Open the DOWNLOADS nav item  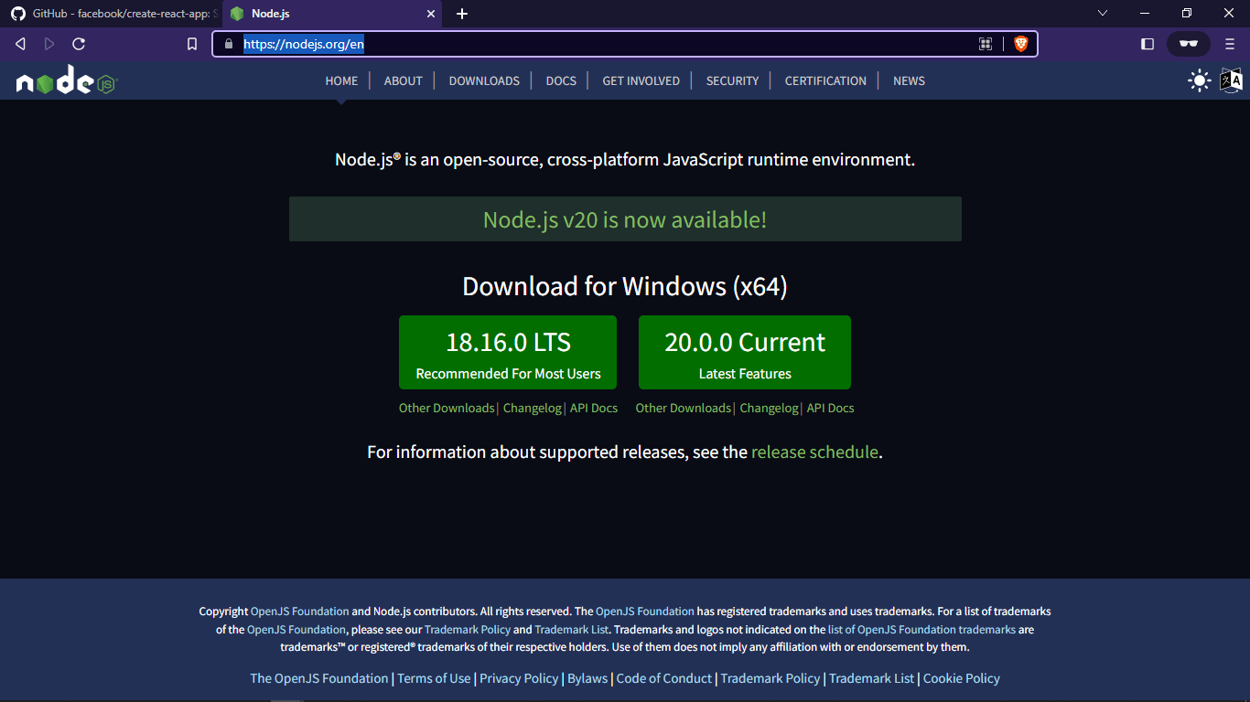(484, 80)
